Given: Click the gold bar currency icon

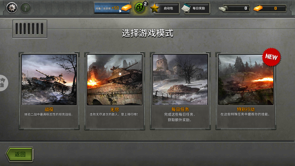Looking at the screenshot, I should tap(258, 8).
